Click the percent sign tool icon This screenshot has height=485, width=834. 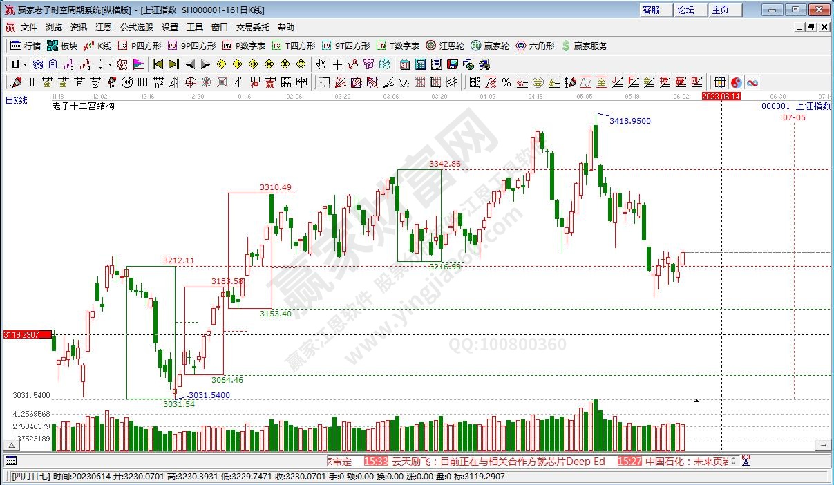506,82
